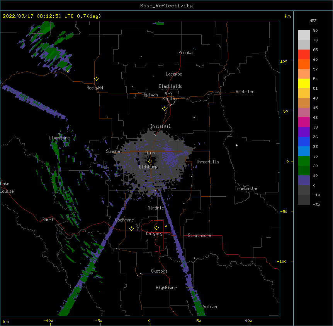333x326 pixels.
Task: Click the Okotoks label
Action: [x=159, y=271]
